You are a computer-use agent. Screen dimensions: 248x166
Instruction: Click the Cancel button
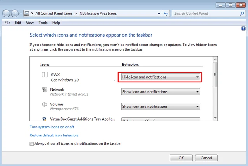tap(206, 158)
